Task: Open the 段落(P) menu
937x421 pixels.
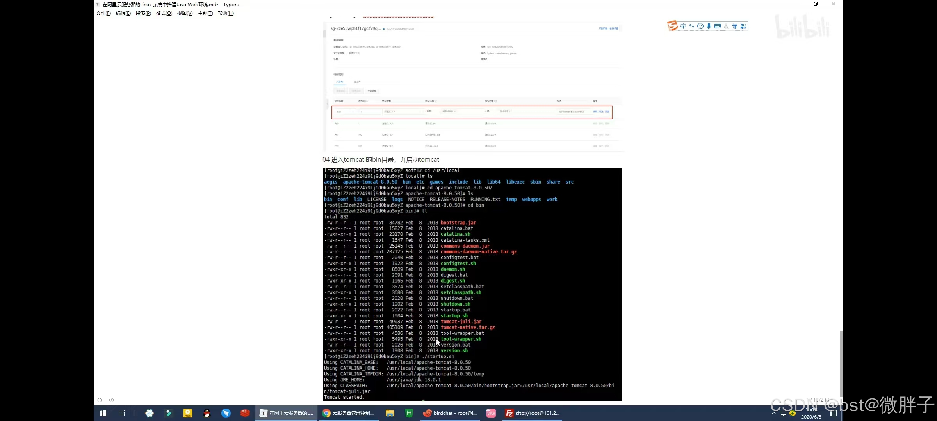Action: (143, 13)
